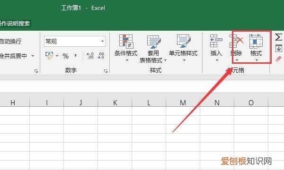This screenshot has height=170, width=284.
Task: Select column I header
Action: 47,102
